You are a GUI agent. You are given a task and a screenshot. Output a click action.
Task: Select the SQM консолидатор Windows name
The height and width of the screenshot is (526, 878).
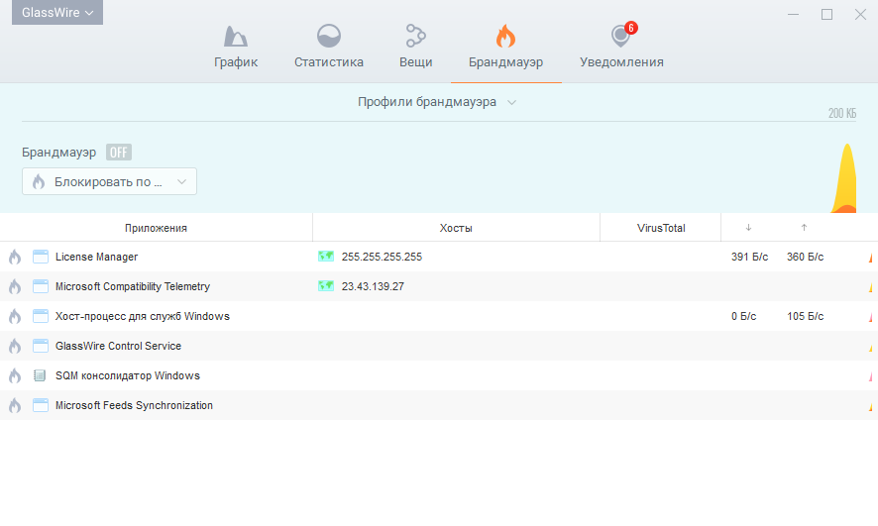[128, 374]
